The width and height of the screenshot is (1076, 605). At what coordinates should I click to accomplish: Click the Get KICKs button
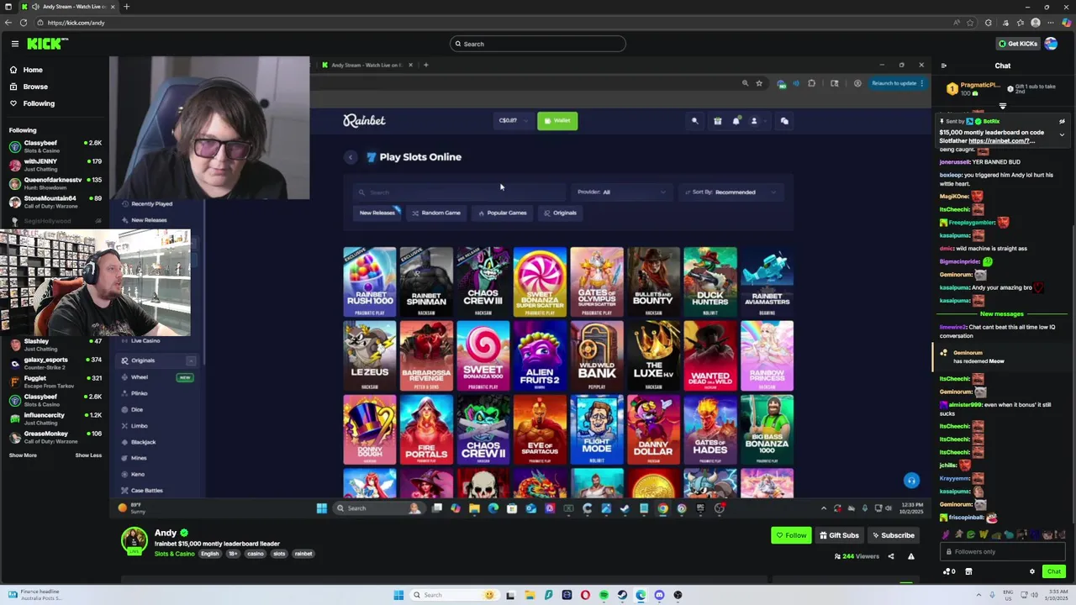(x=1017, y=44)
